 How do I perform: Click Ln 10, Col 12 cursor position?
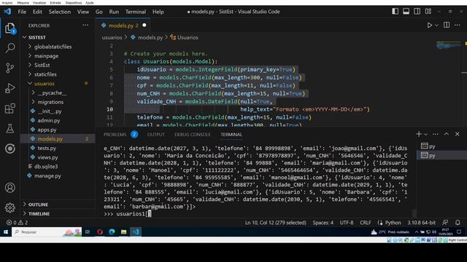pos(276,223)
